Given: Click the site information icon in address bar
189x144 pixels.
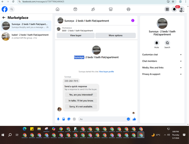Looking at the screenshot, I should 20,2.
